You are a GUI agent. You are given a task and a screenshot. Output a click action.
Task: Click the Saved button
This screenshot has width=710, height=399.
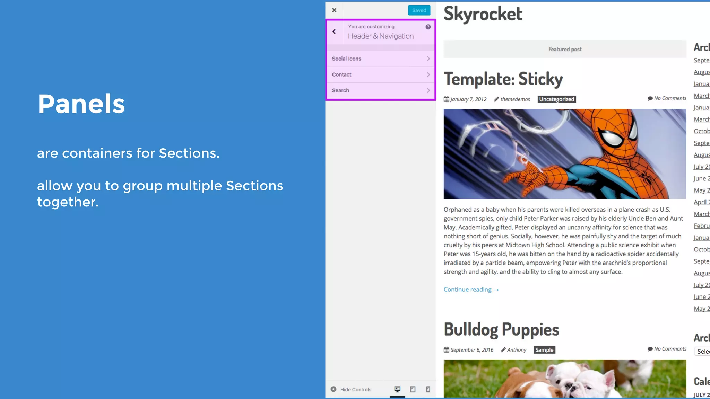tap(419, 10)
